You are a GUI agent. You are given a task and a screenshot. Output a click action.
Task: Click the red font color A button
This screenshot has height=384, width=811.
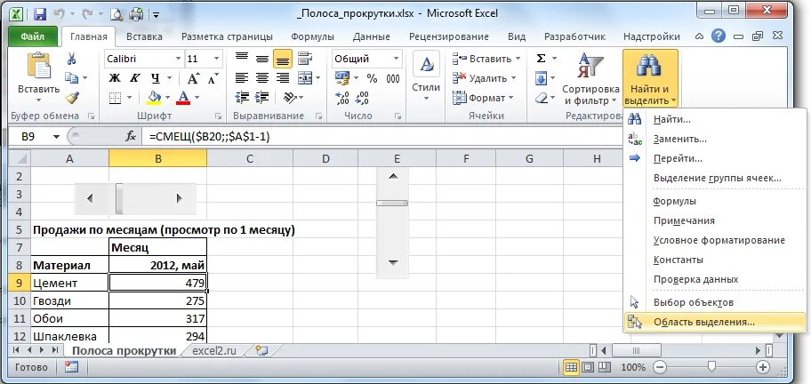pos(183,97)
